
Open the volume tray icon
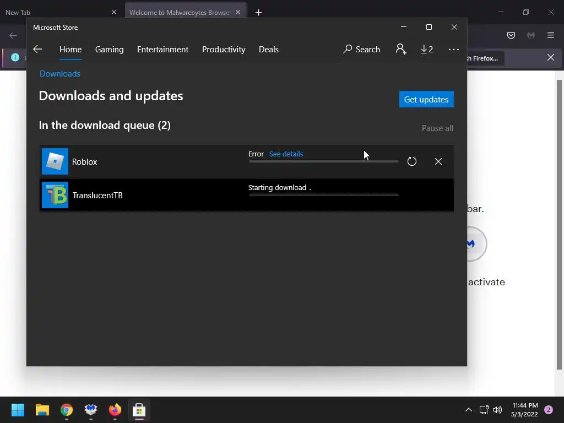pos(497,410)
